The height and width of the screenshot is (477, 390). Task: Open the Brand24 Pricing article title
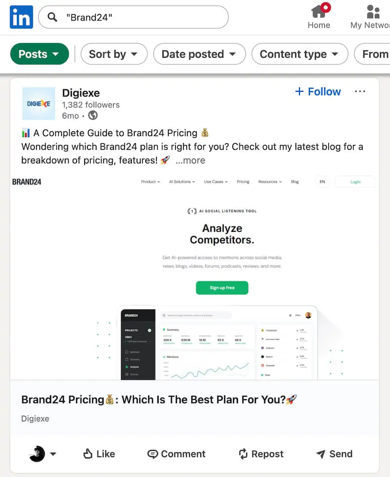159,399
